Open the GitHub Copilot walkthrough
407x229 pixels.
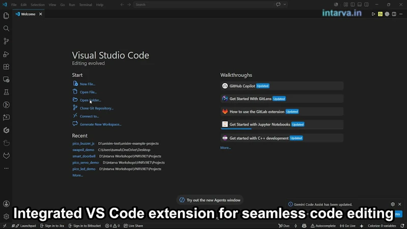(x=282, y=86)
